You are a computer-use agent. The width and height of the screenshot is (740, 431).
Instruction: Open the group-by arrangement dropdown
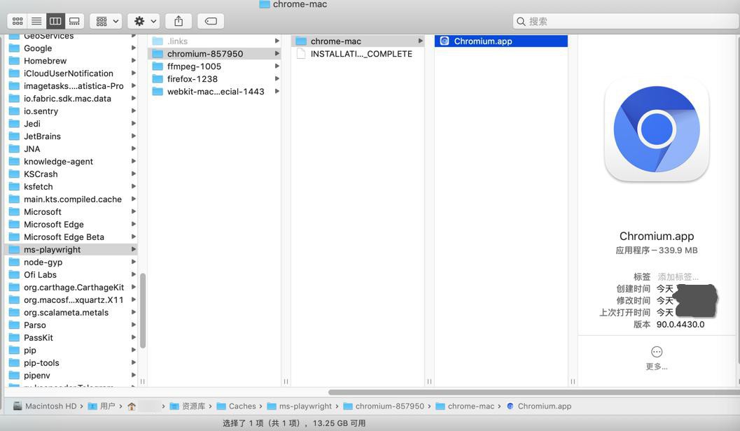click(106, 21)
